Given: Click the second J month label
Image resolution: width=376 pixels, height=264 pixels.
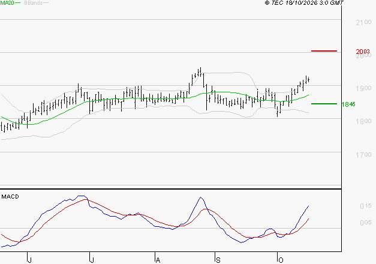Looking at the screenshot, I should click(x=92, y=260).
